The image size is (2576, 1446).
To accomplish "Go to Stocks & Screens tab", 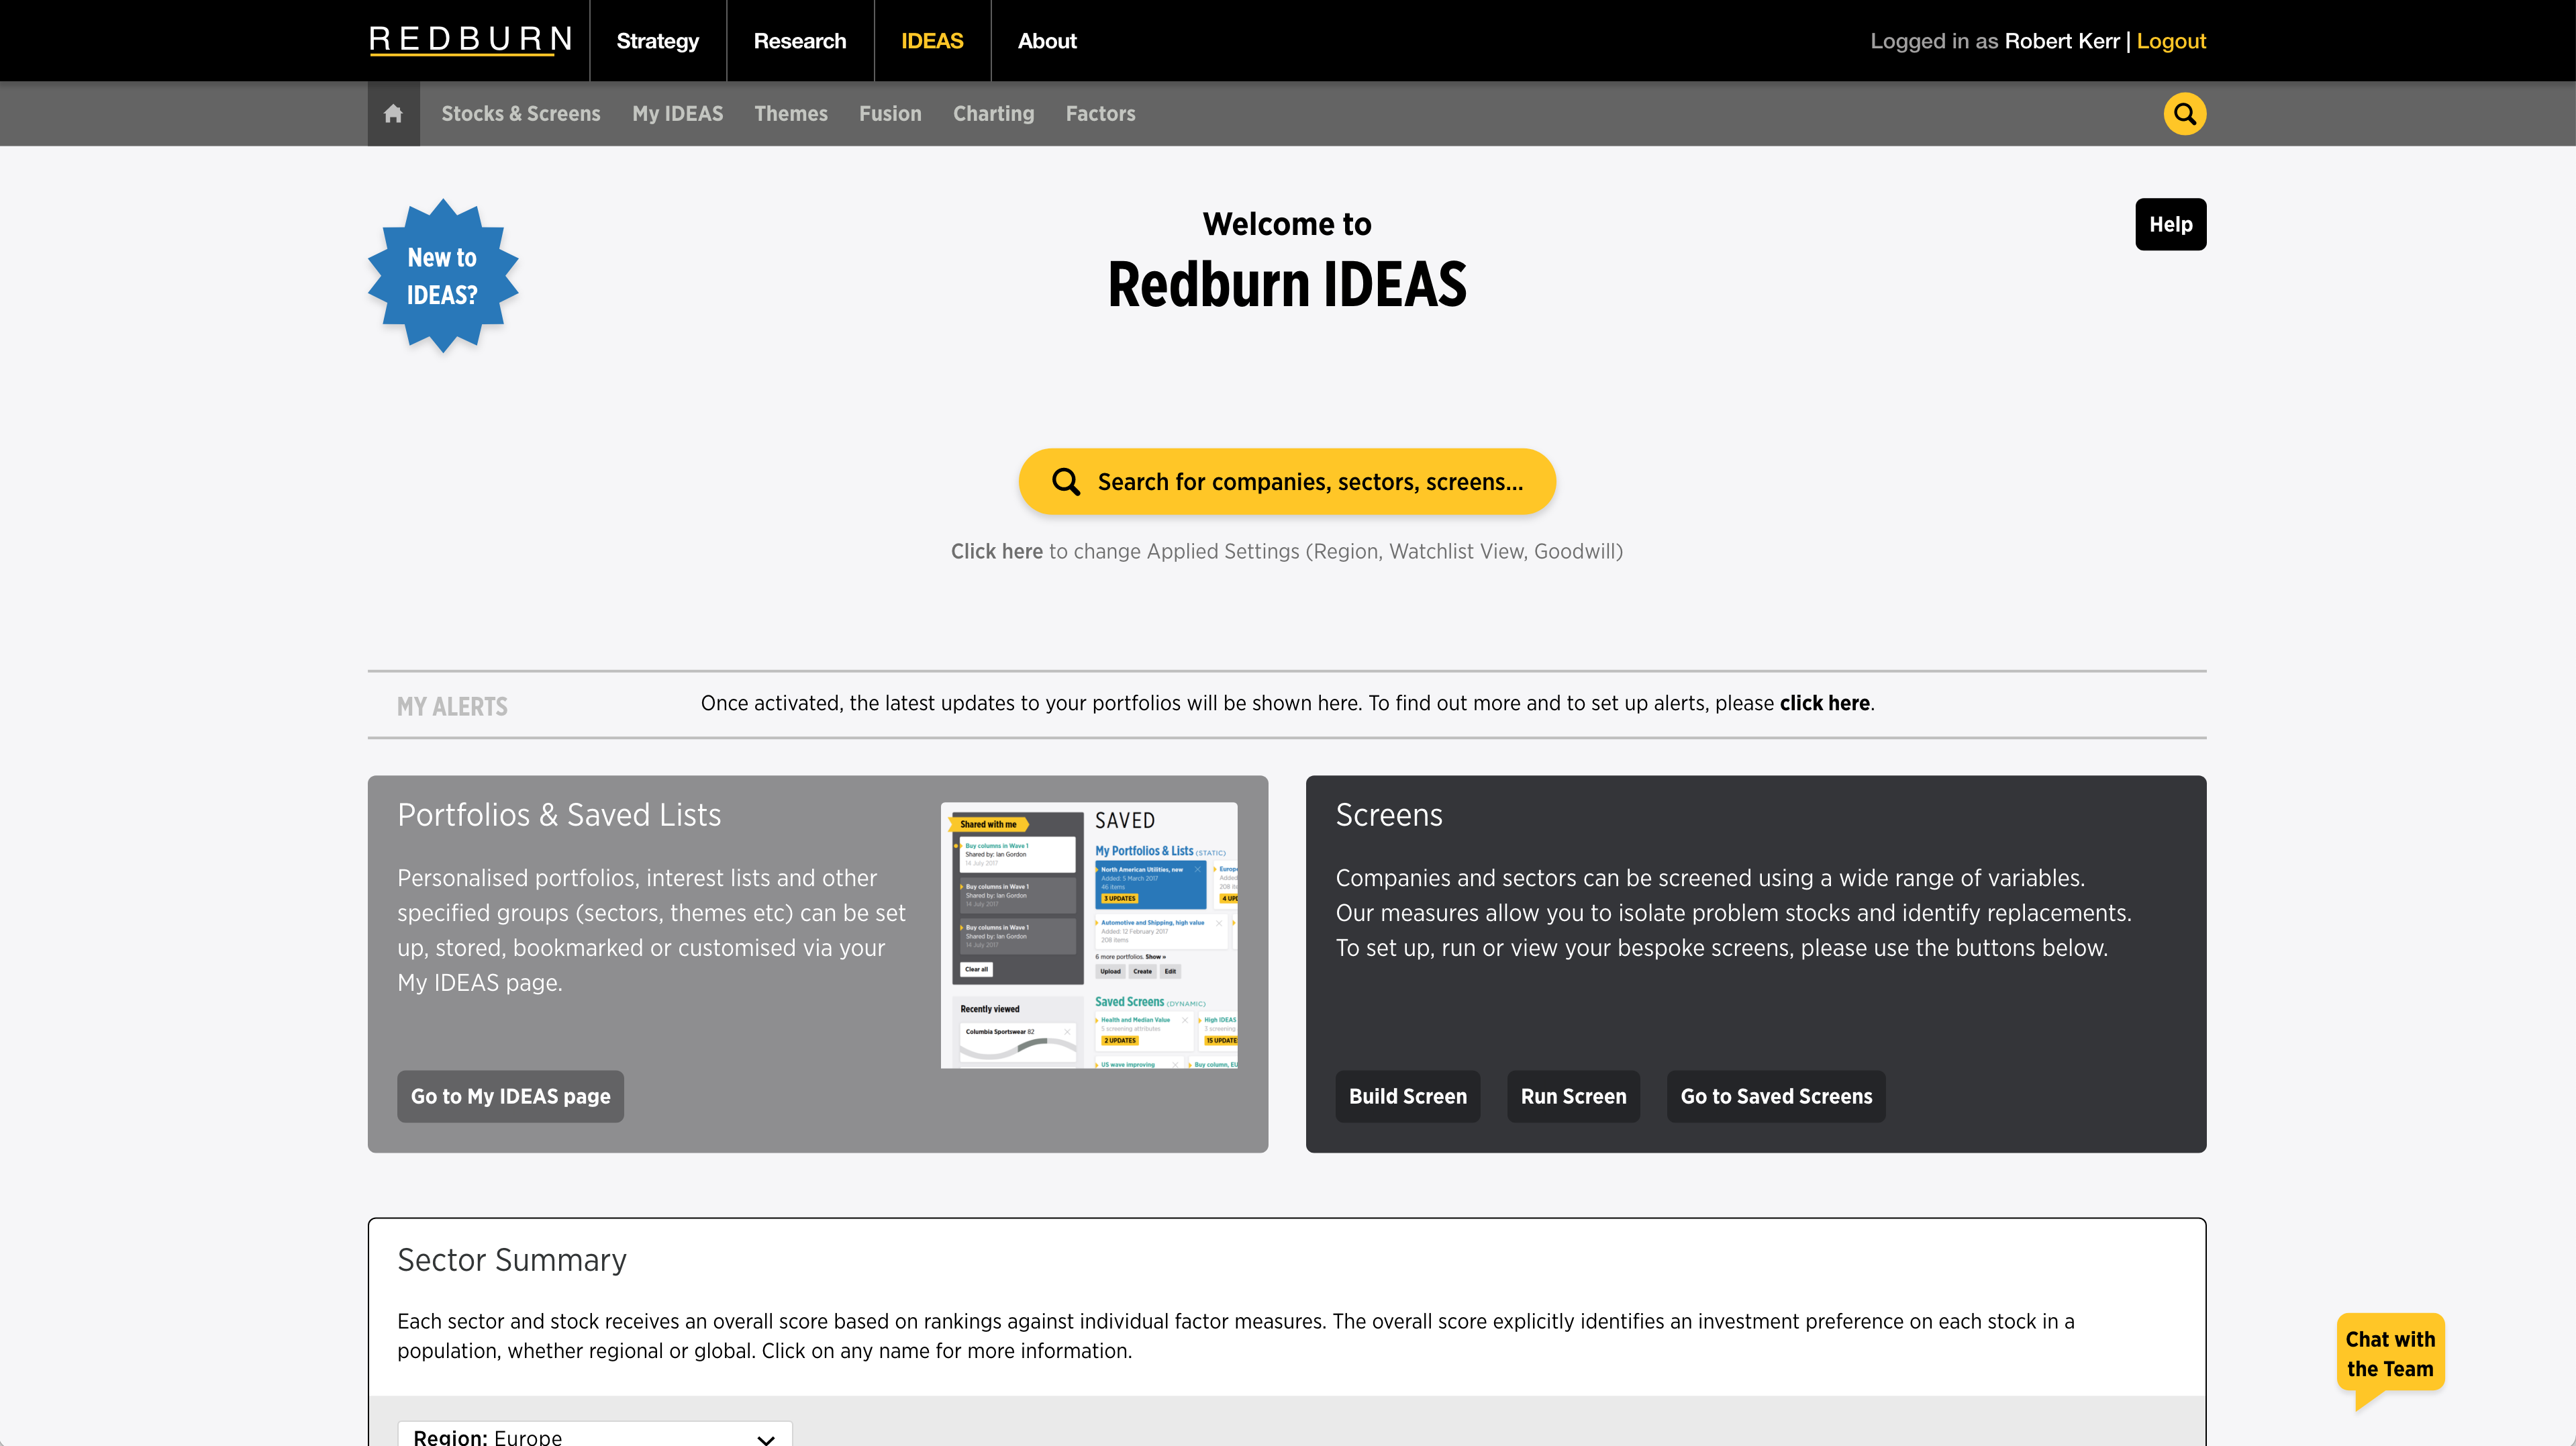I will point(521,114).
